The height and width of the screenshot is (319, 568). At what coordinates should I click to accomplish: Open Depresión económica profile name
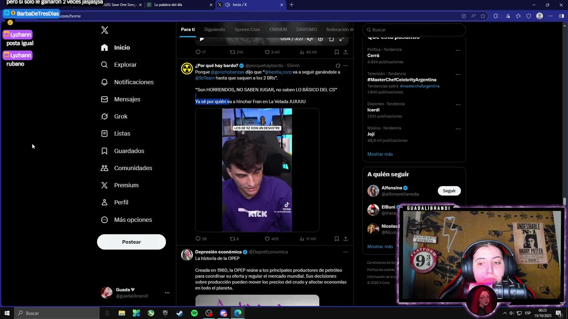tap(218, 252)
